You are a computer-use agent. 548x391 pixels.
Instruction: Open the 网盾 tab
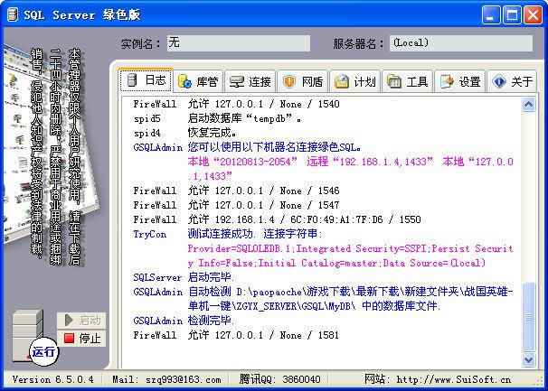coord(301,81)
